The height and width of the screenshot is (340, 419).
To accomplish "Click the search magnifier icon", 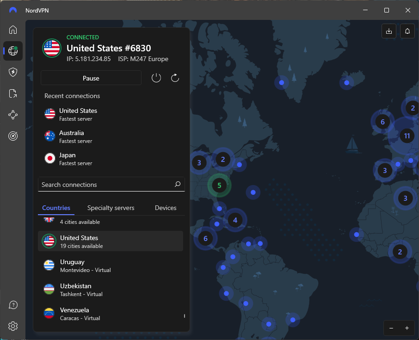I will [178, 184].
